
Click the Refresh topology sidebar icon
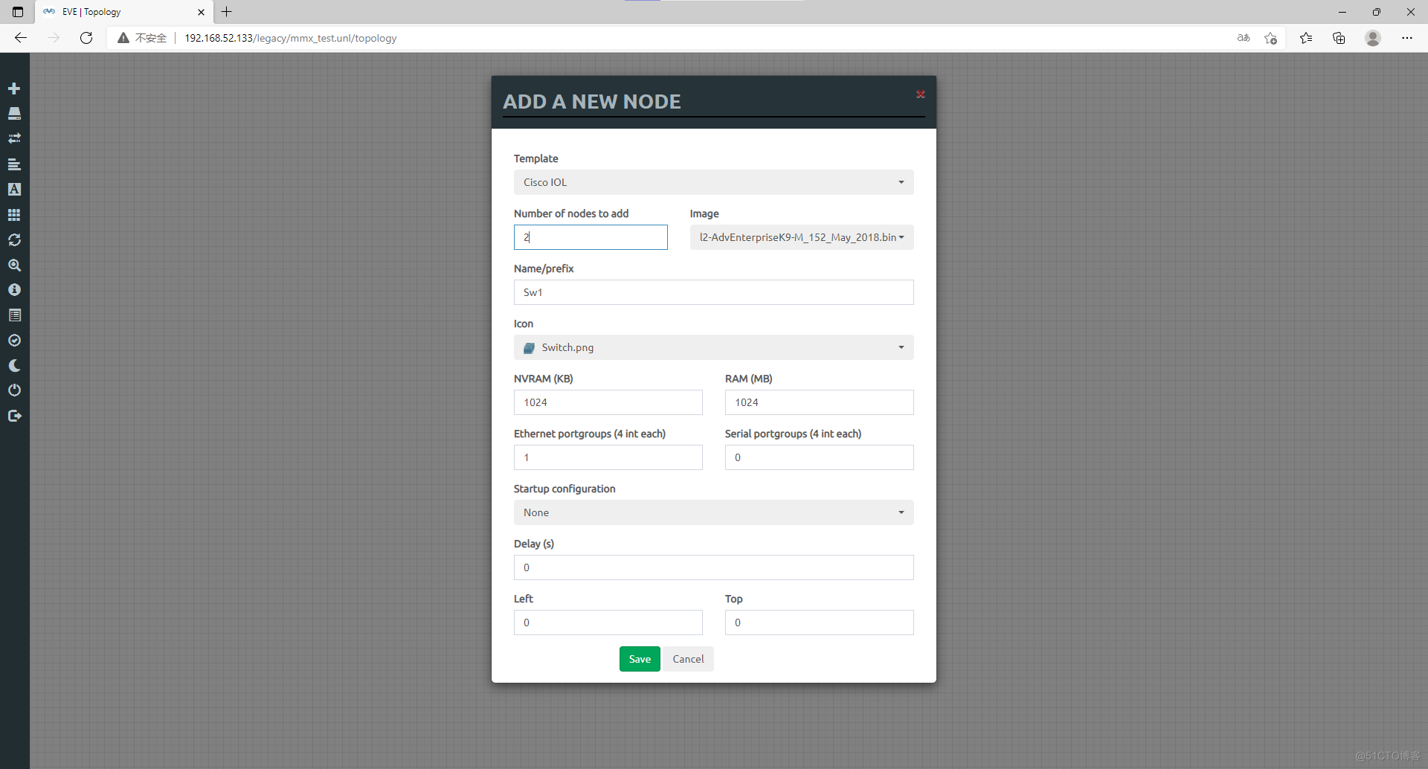coord(14,239)
